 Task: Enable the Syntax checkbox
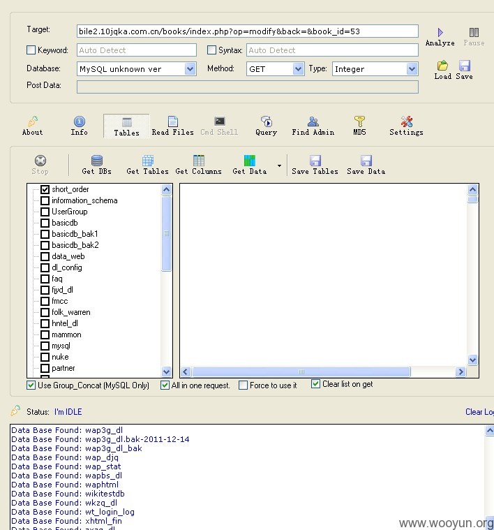(x=211, y=50)
